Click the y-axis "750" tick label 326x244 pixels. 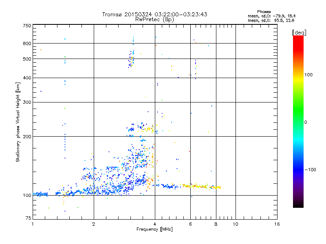coord(27,26)
